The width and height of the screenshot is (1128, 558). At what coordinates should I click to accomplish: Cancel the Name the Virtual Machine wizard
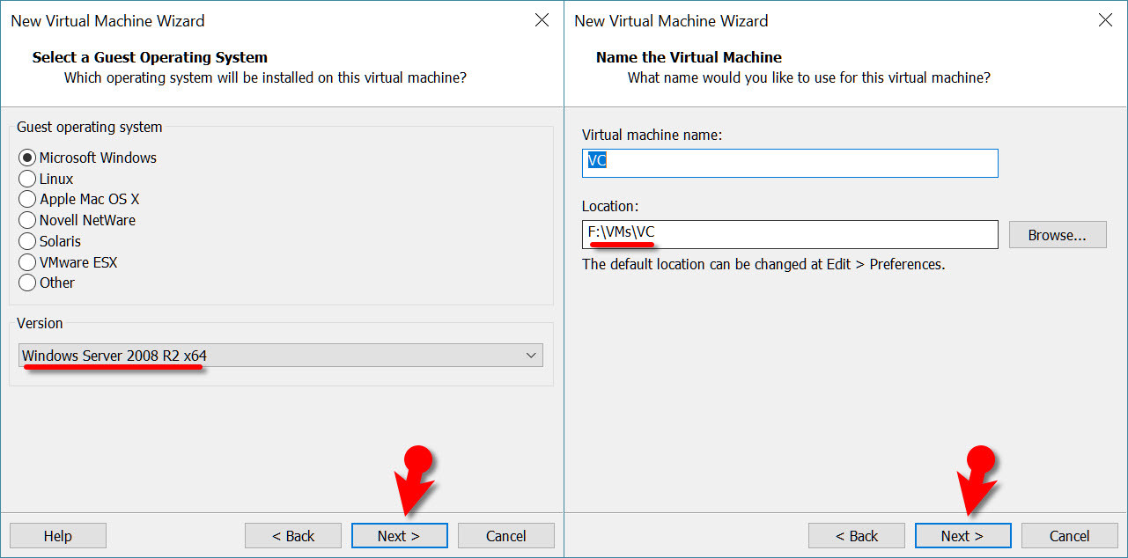(x=1070, y=536)
